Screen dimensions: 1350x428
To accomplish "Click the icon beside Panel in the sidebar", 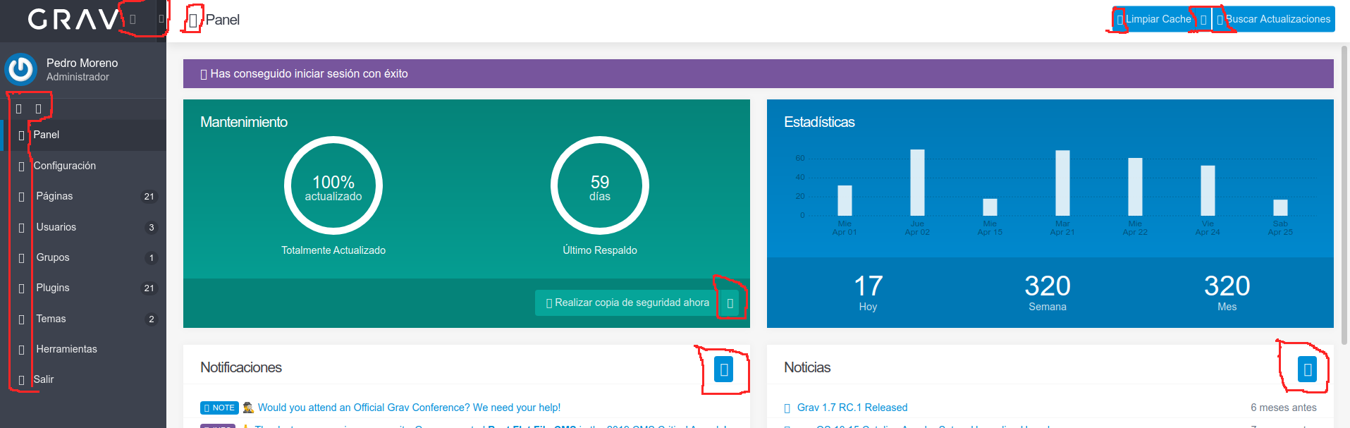I will coord(21,135).
